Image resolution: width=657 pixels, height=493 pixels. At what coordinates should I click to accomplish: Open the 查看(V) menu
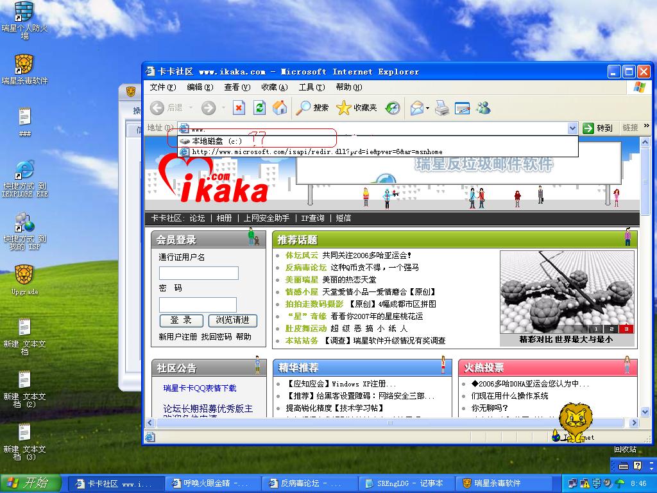[x=237, y=87]
